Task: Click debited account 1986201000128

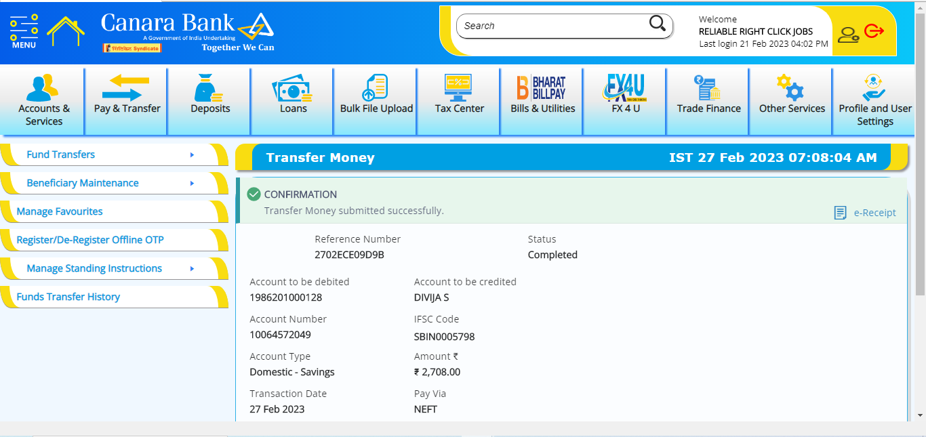Action: 285,297
